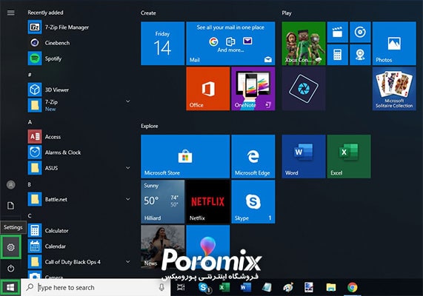
Task: Open the Photos tile
Action: click(x=394, y=44)
